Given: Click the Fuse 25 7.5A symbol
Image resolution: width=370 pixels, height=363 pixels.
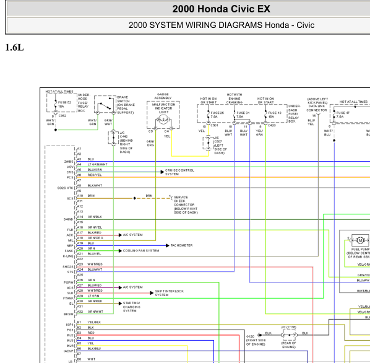Looking at the screenshot, I should (x=209, y=115).
